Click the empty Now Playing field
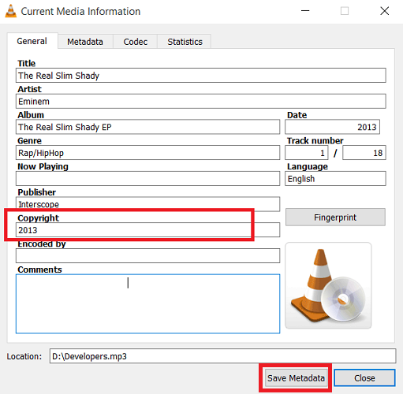403x394 pixels. (x=147, y=179)
